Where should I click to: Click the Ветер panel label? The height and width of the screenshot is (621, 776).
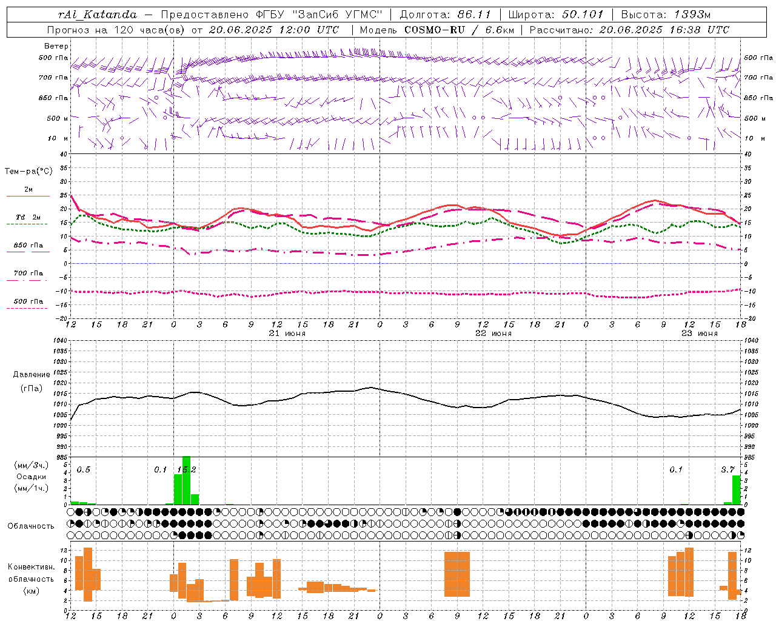coord(56,46)
